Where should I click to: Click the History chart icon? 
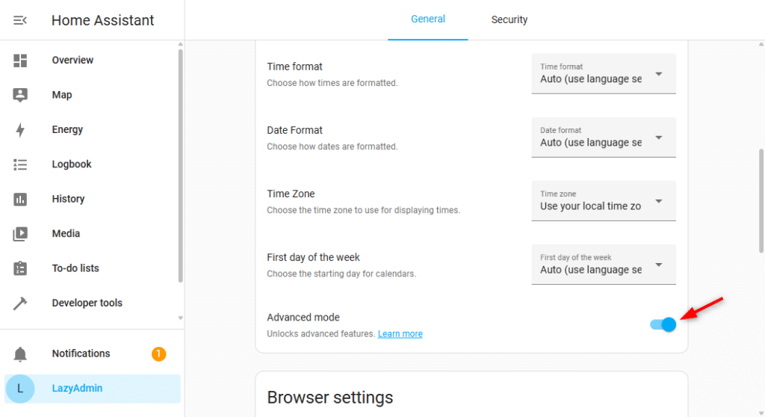20,199
